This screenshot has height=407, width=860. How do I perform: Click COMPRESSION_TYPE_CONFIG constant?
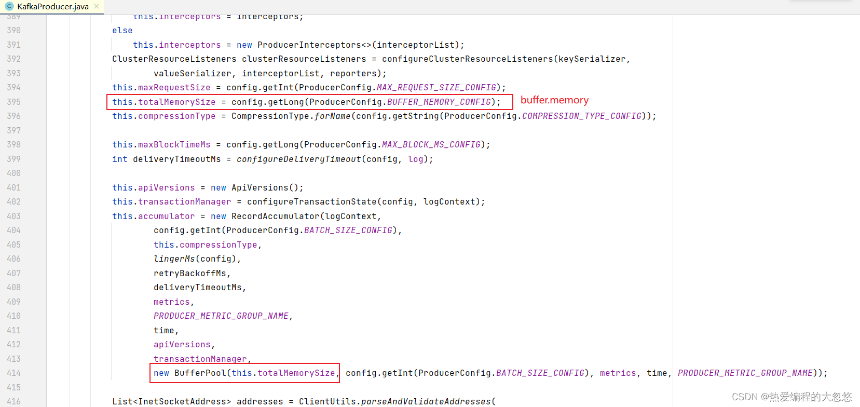coord(582,116)
